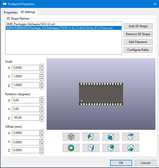Click the Rotation Y input field
159x168 pixels.
coord(26,109)
